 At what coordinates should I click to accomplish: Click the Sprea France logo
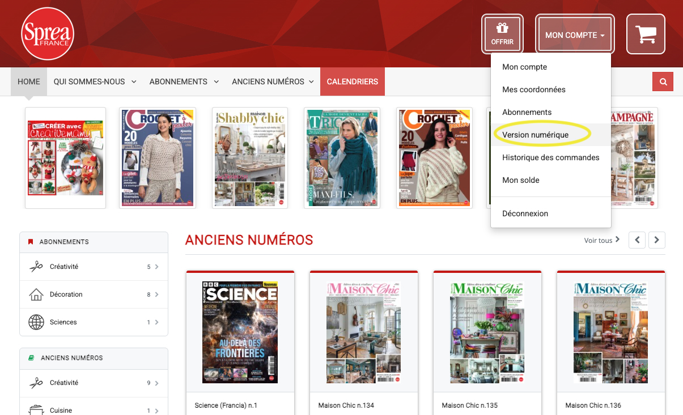(x=48, y=33)
